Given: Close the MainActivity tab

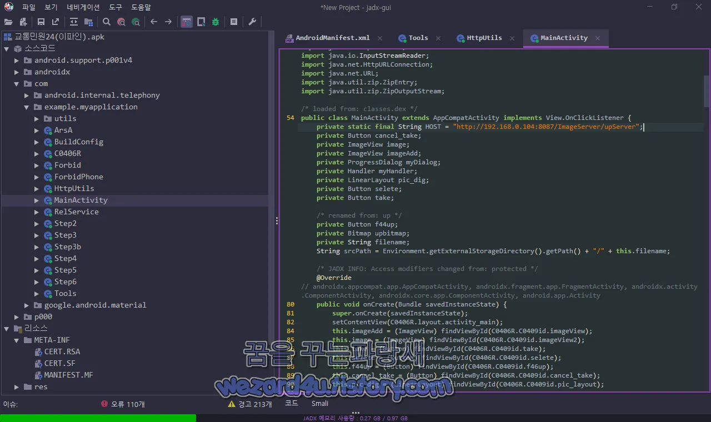Looking at the screenshot, I should pyautogui.click(x=598, y=38).
